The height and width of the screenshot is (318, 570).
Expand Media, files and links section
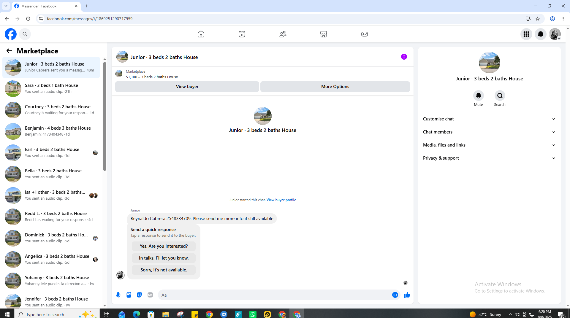point(489,145)
